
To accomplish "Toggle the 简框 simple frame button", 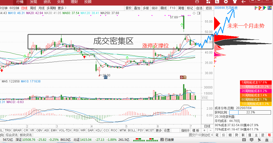I will pos(181,8).
